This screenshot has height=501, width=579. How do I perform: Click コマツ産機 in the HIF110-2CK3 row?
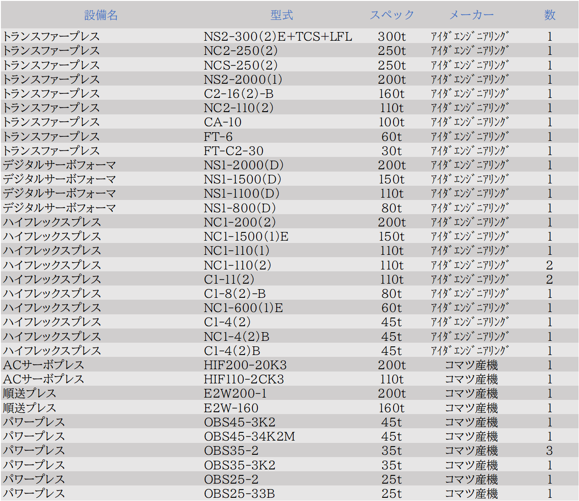pyautogui.click(x=471, y=379)
